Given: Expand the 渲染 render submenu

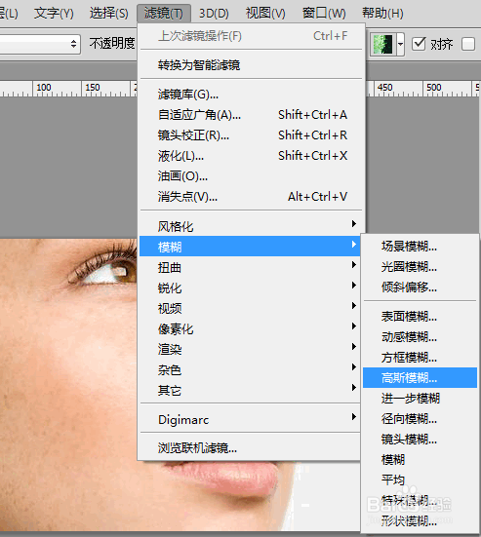Looking at the screenshot, I should 250,349.
